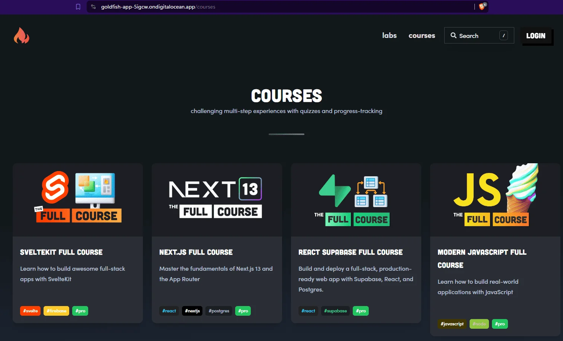Open the labs menu item
Image resolution: width=563 pixels, height=341 pixels.
(x=389, y=35)
